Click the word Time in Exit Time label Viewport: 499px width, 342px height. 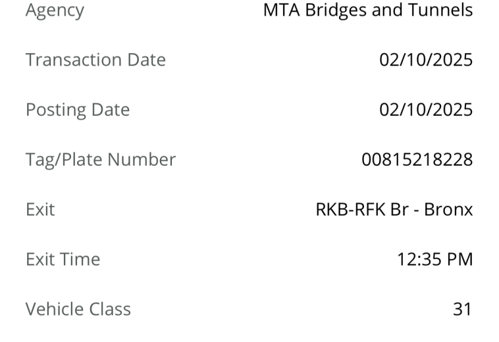click(x=80, y=259)
